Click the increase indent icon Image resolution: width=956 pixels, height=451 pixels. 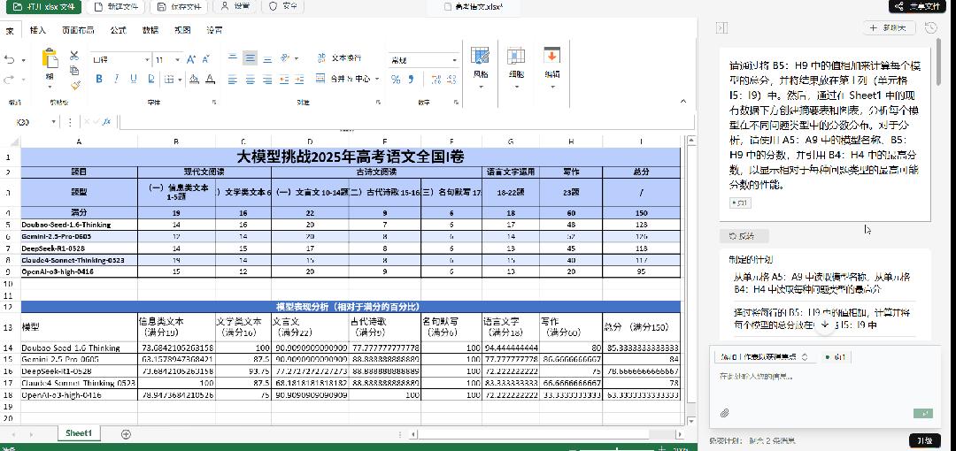point(300,80)
